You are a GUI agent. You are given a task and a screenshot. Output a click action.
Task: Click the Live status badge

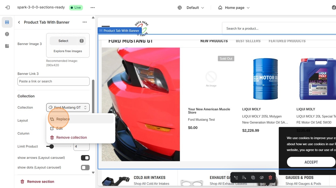point(76,8)
